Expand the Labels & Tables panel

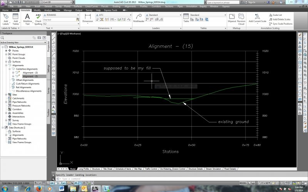point(11,28)
